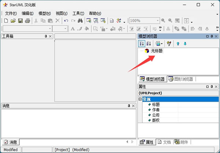The height and width of the screenshot is (153, 220).
Task: Switch to the 图形浏览器 tab
Action: tap(181, 79)
